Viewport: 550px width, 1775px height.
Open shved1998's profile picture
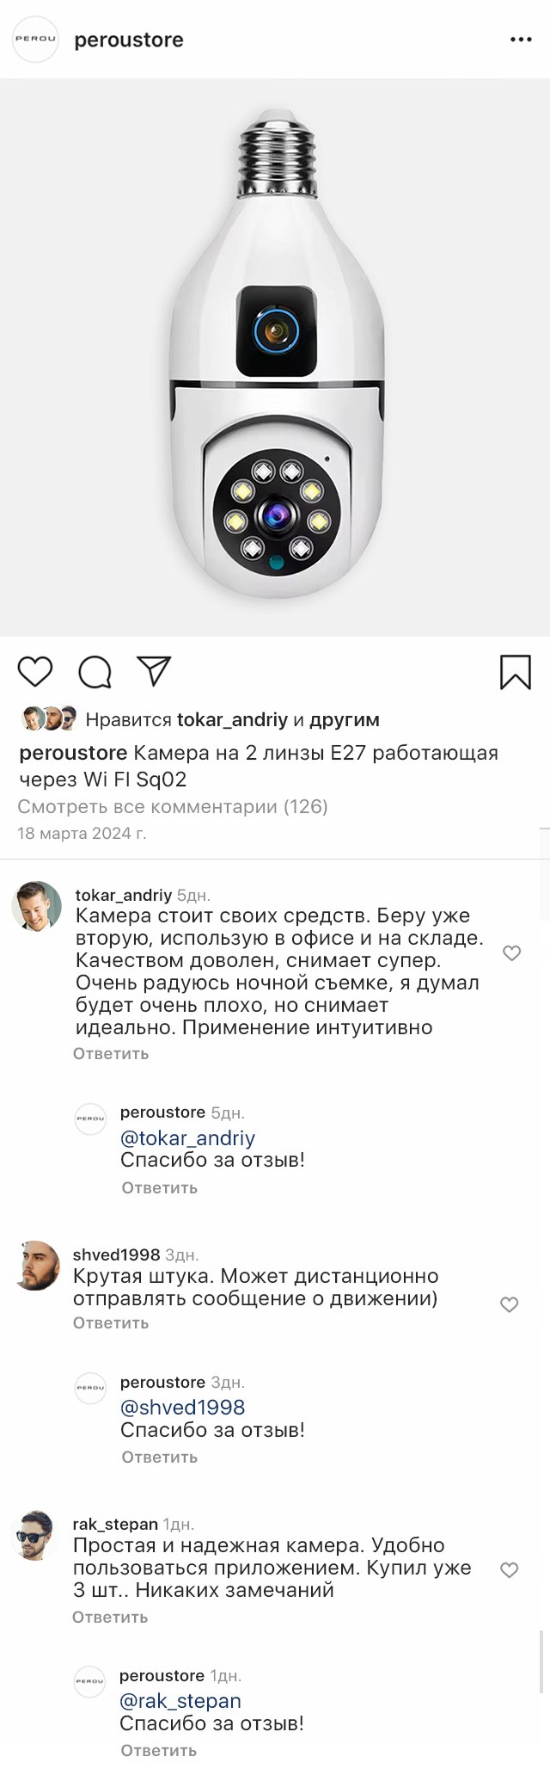[38, 1266]
